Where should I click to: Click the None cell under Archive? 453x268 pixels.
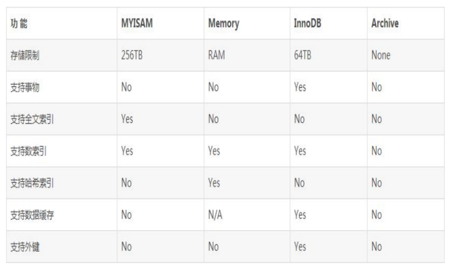coord(381,56)
